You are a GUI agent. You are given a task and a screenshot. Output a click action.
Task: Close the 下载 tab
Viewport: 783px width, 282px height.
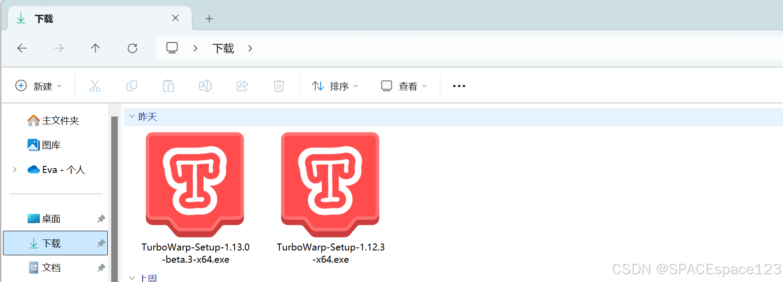point(175,18)
